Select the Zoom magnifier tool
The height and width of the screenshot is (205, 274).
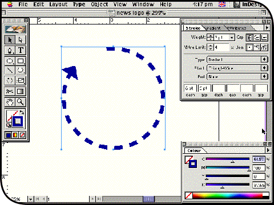click(x=21, y=102)
